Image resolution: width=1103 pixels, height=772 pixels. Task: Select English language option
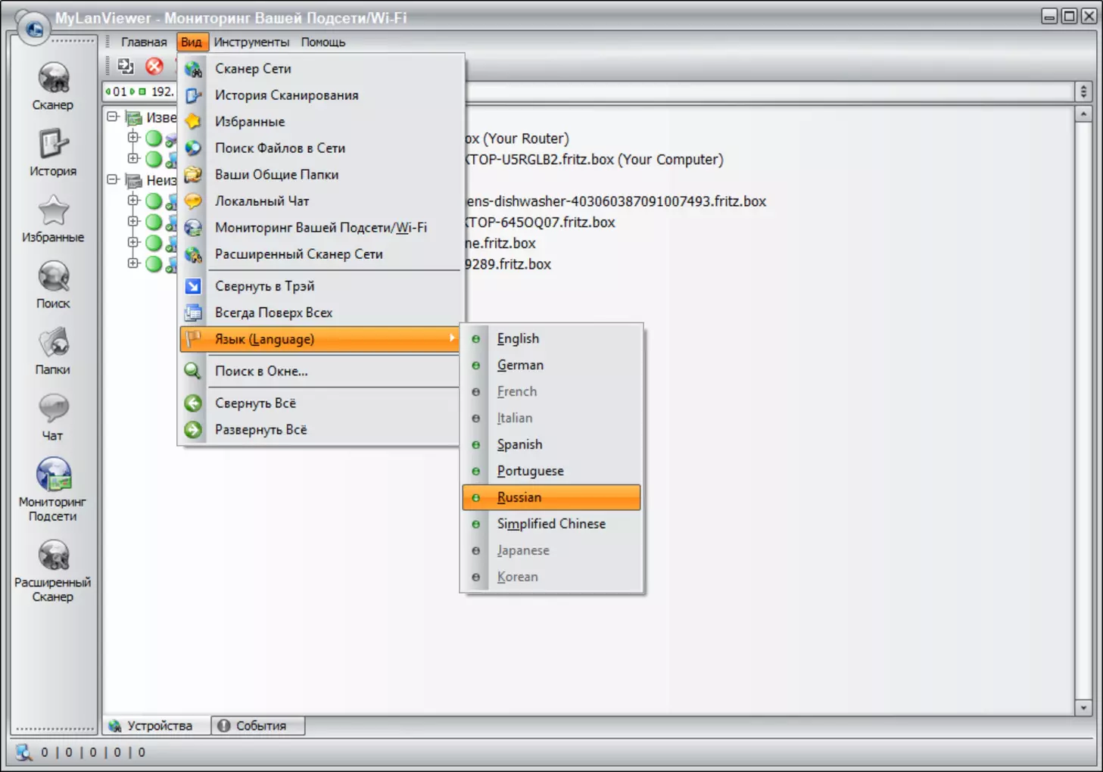pos(518,338)
